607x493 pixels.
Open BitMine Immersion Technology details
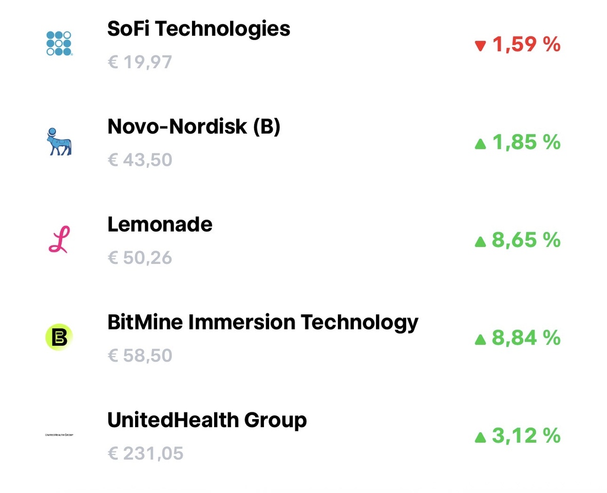(x=263, y=323)
